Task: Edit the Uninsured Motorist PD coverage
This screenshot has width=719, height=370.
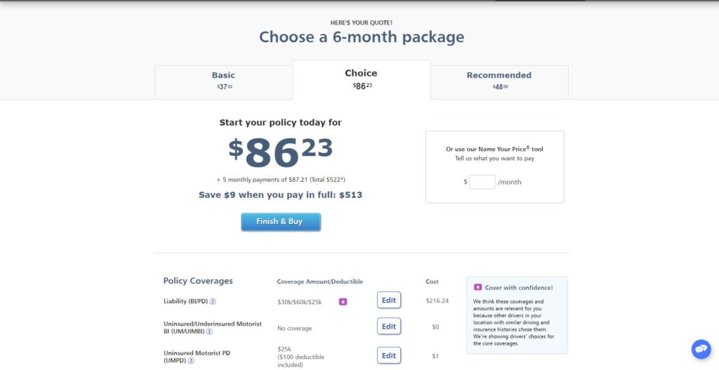Action: 388,355
